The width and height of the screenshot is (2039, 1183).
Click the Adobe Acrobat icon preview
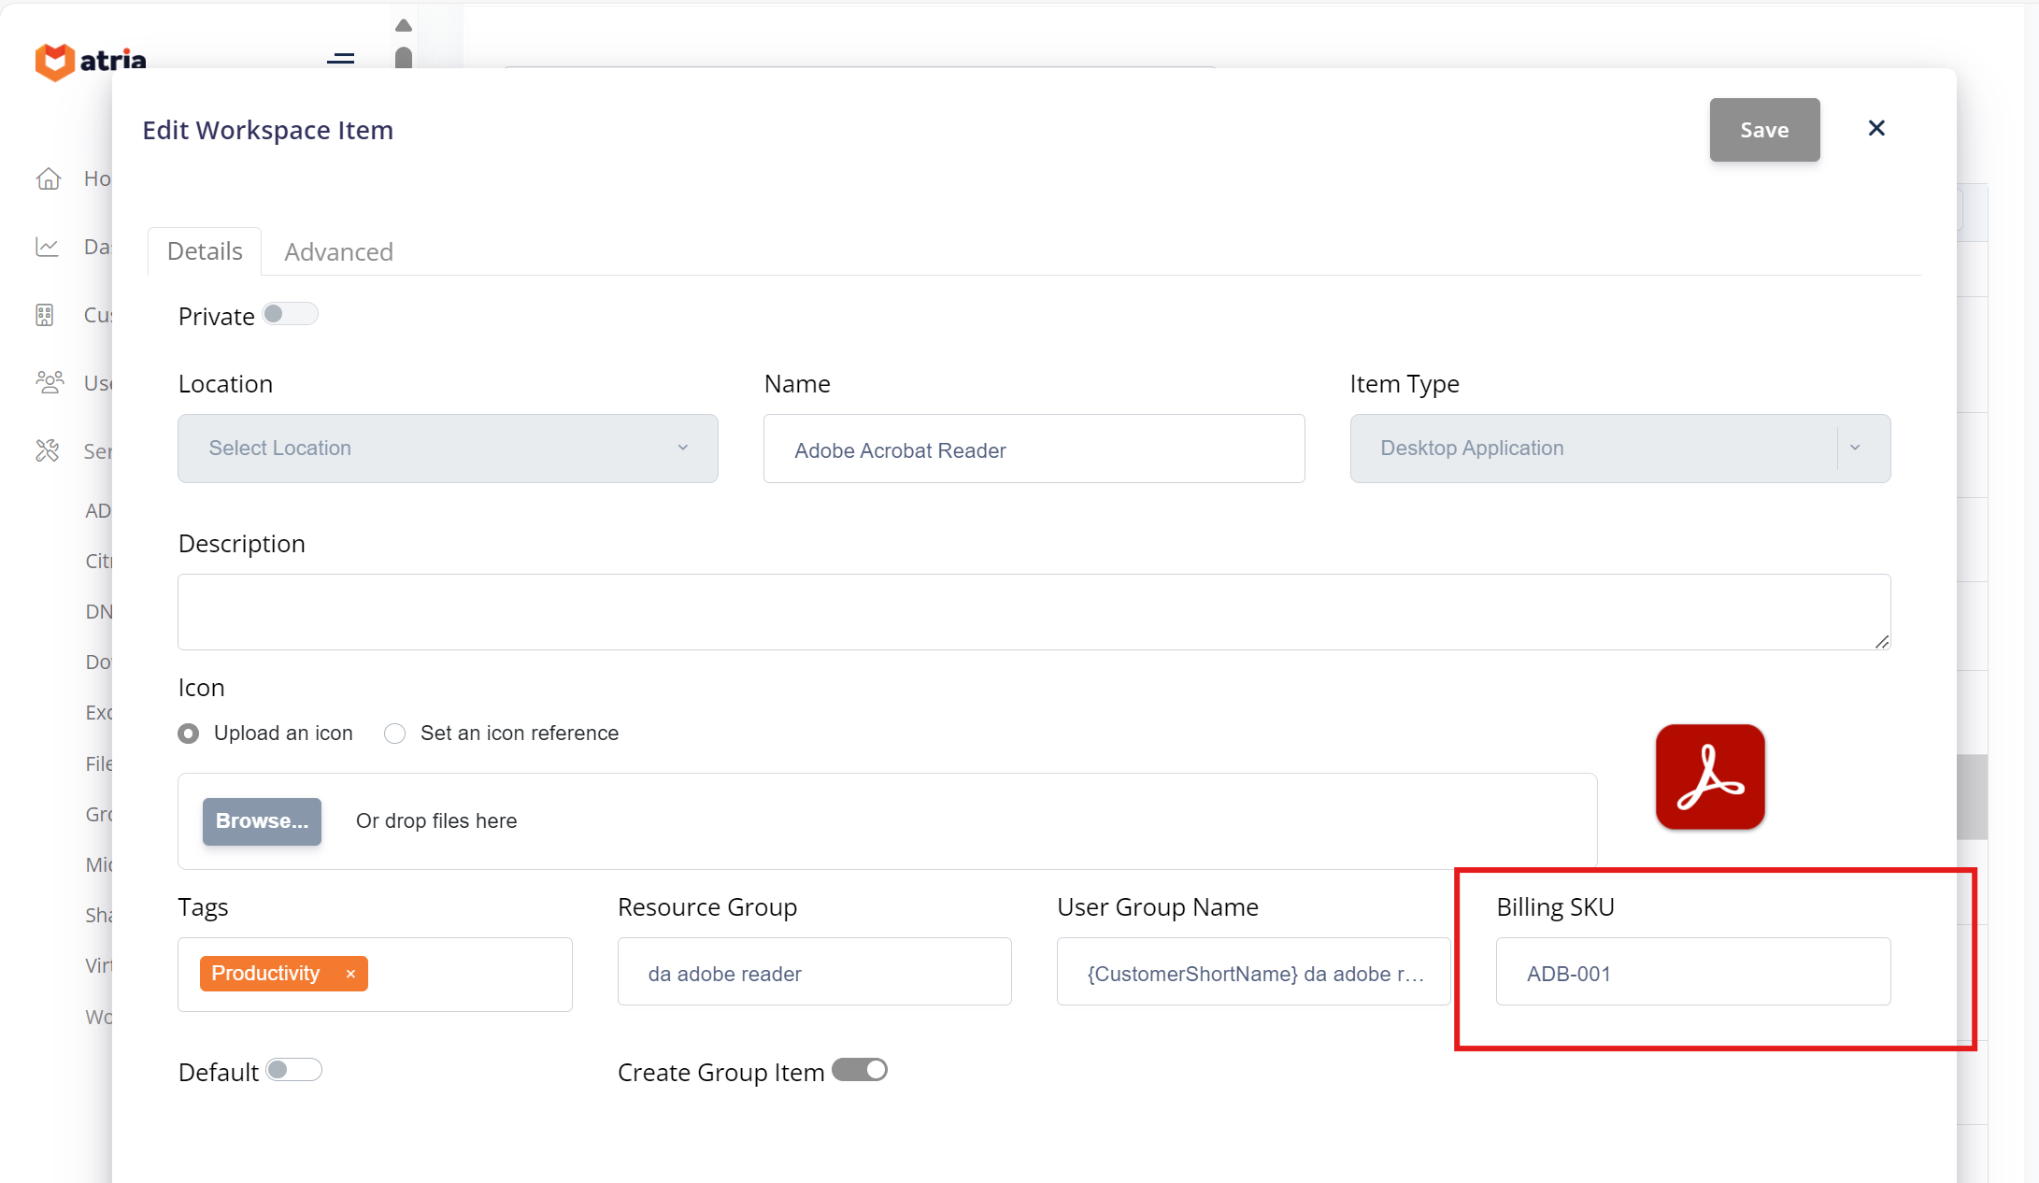click(x=1709, y=777)
